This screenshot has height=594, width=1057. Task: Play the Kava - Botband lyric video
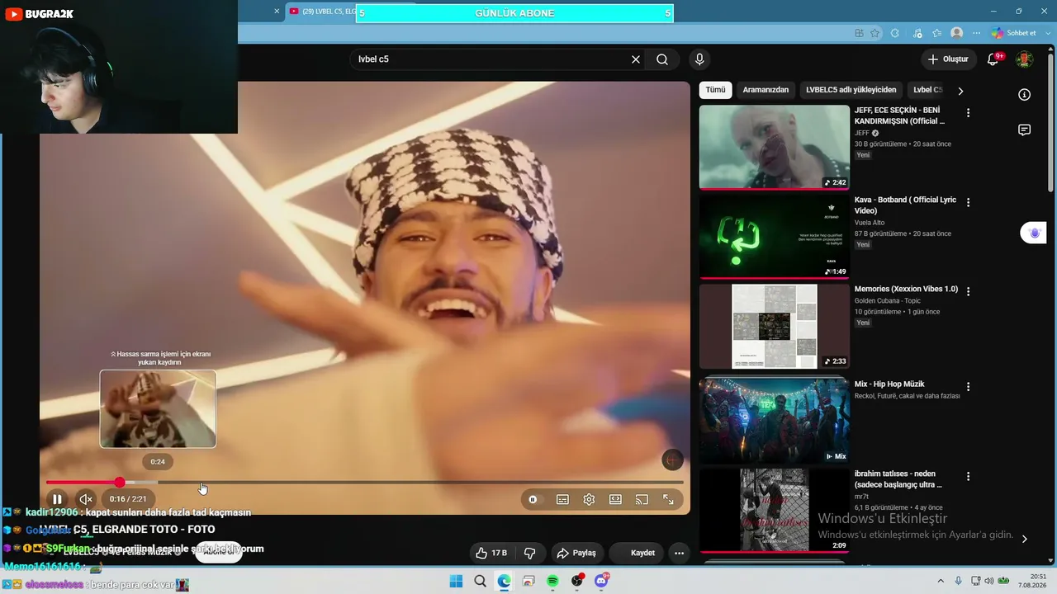pos(775,237)
